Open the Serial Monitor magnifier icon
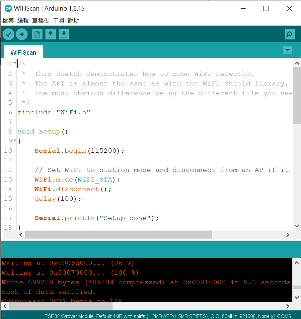Screen dimensions: 301x319 [x=289, y=34]
